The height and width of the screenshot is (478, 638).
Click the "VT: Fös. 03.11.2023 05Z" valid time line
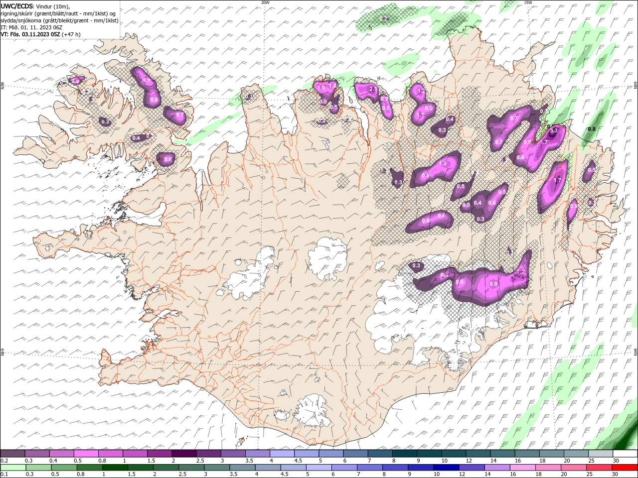tap(40, 34)
